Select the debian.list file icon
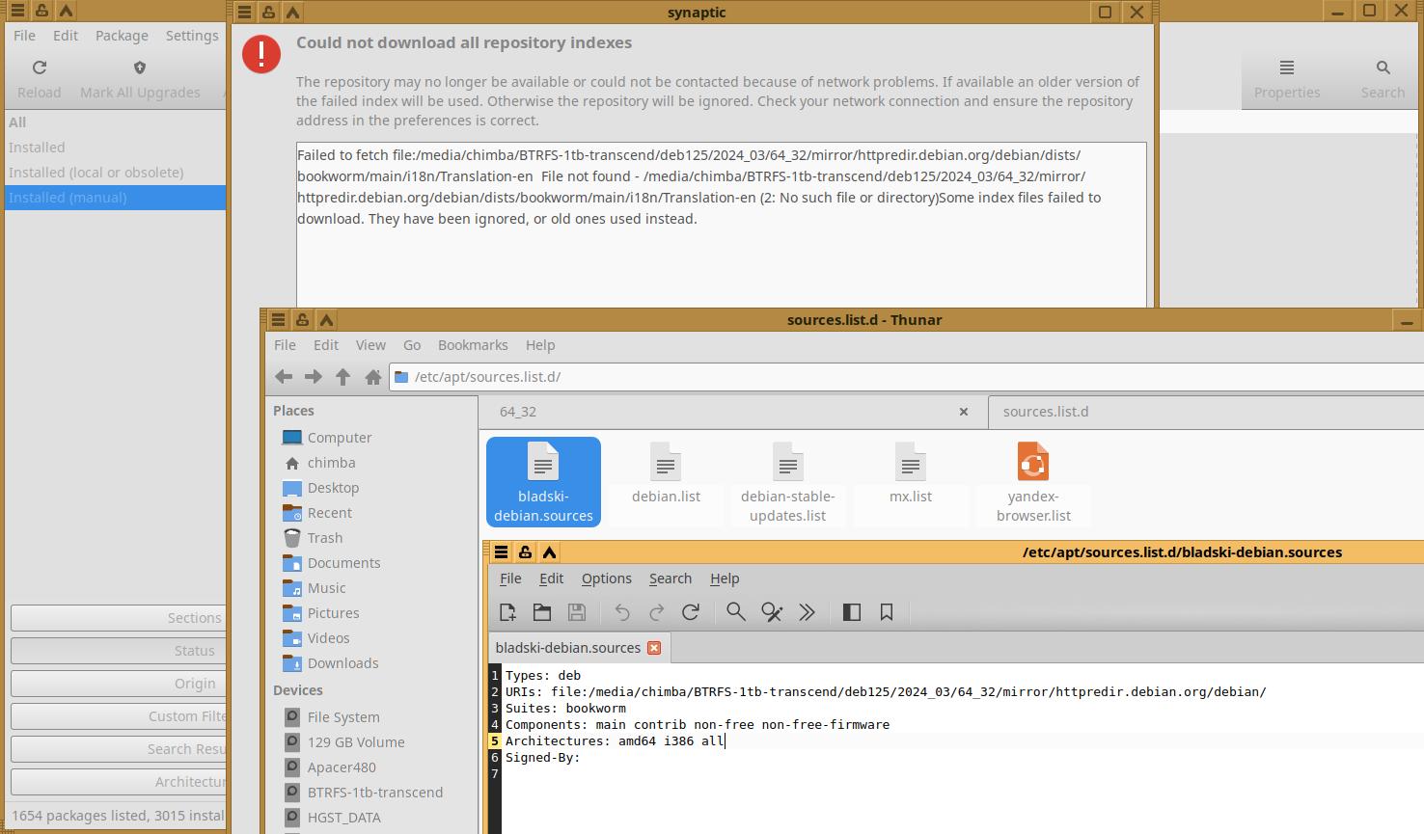The height and width of the screenshot is (834, 1424). pyautogui.click(x=666, y=463)
